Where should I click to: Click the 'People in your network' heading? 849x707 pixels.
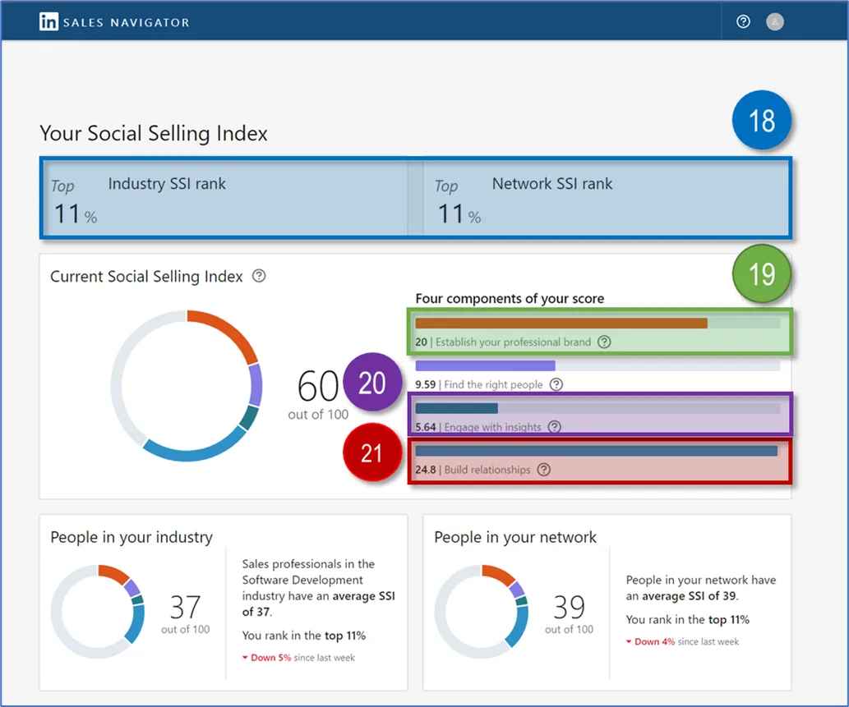pos(515,537)
